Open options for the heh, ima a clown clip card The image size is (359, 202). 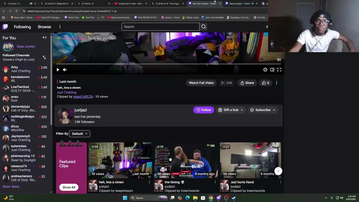coord(149,182)
